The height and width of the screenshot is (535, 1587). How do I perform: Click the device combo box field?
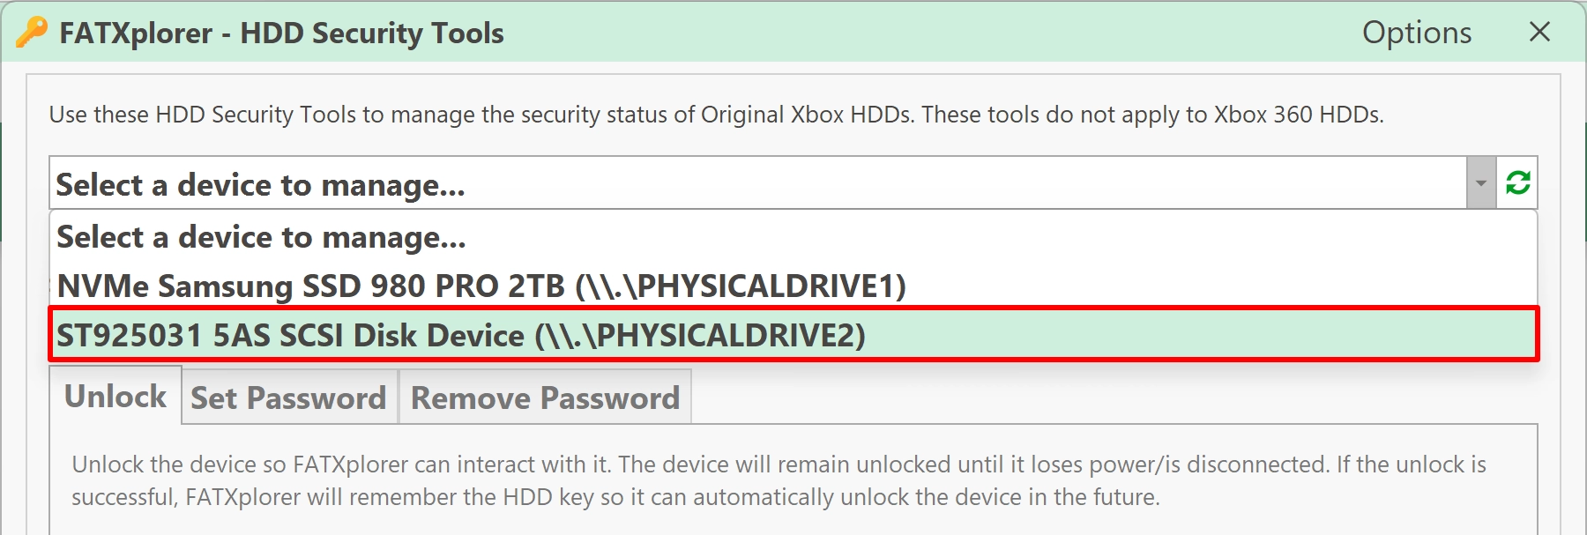point(758,183)
